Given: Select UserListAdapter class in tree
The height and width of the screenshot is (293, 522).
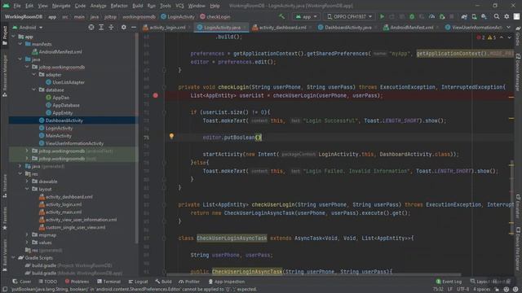Looking at the screenshot, I should pyautogui.click(x=69, y=82).
